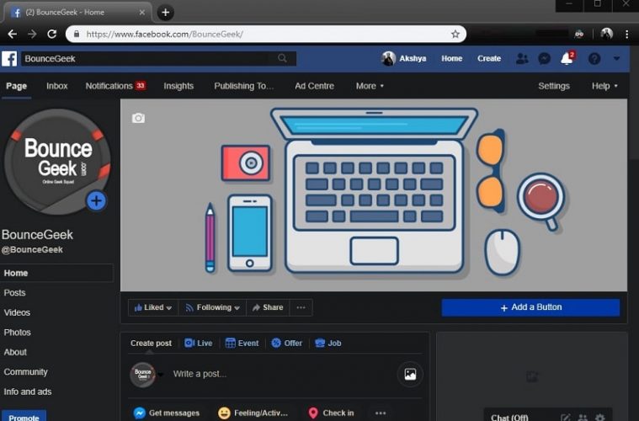Start a Live video post

point(199,344)
